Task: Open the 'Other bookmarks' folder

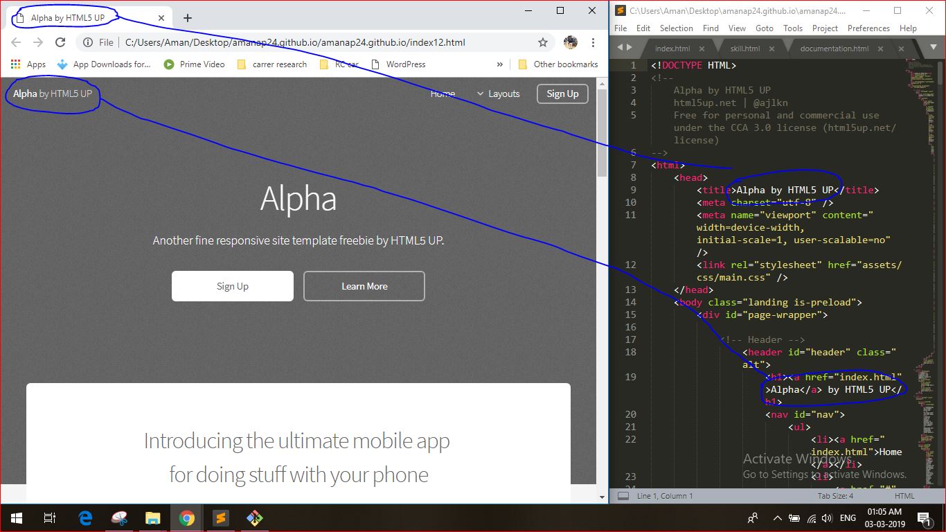Action: coord(558,64)
